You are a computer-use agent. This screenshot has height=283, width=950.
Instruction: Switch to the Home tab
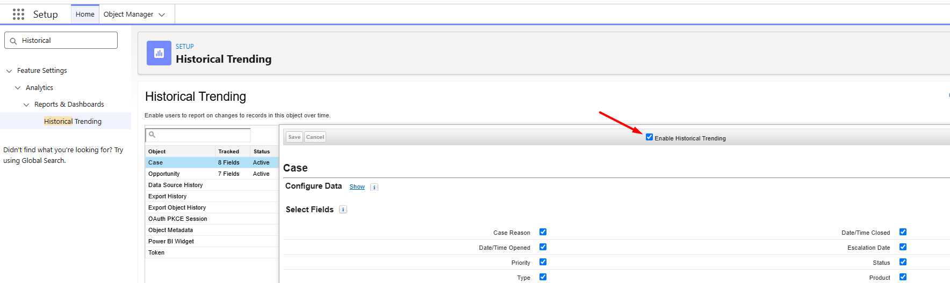pyautogui.click(x=85, y=14)
